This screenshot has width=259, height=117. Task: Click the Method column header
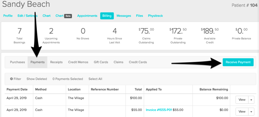[x=41, y=89]
